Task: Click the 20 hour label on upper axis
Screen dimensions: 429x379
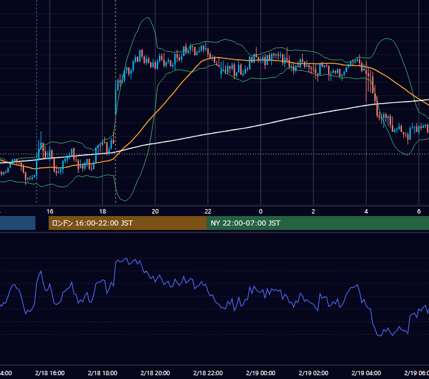Action: pos(155,212)
